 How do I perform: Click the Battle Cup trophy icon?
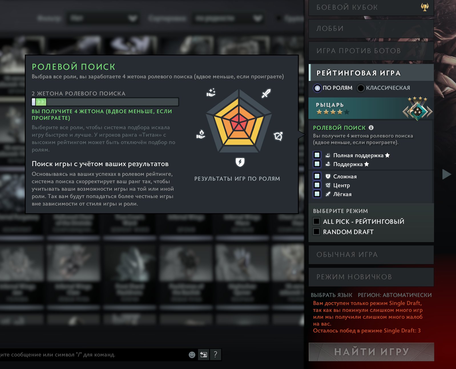click(x=425, y=7)
